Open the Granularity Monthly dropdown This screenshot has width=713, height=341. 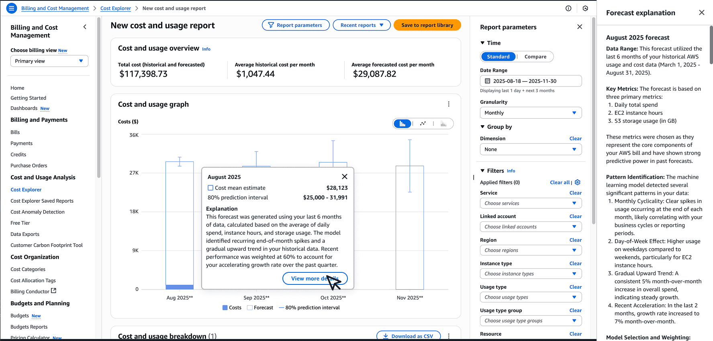coord(531,113)
